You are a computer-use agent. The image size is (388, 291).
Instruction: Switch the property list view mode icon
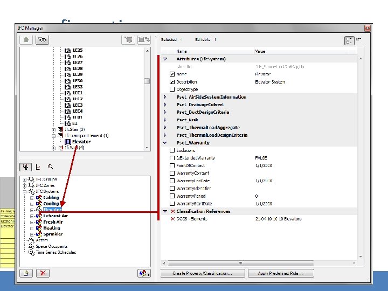349,40
